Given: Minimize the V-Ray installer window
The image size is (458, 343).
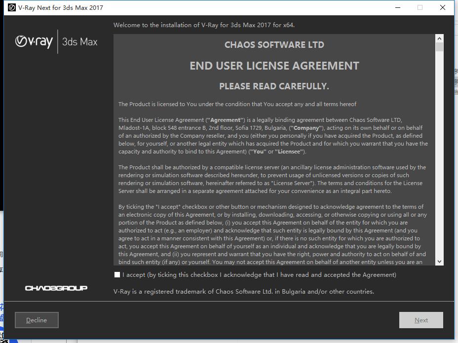Looking at the screenshot, I should pyautogui.click(x=397, y=7).
